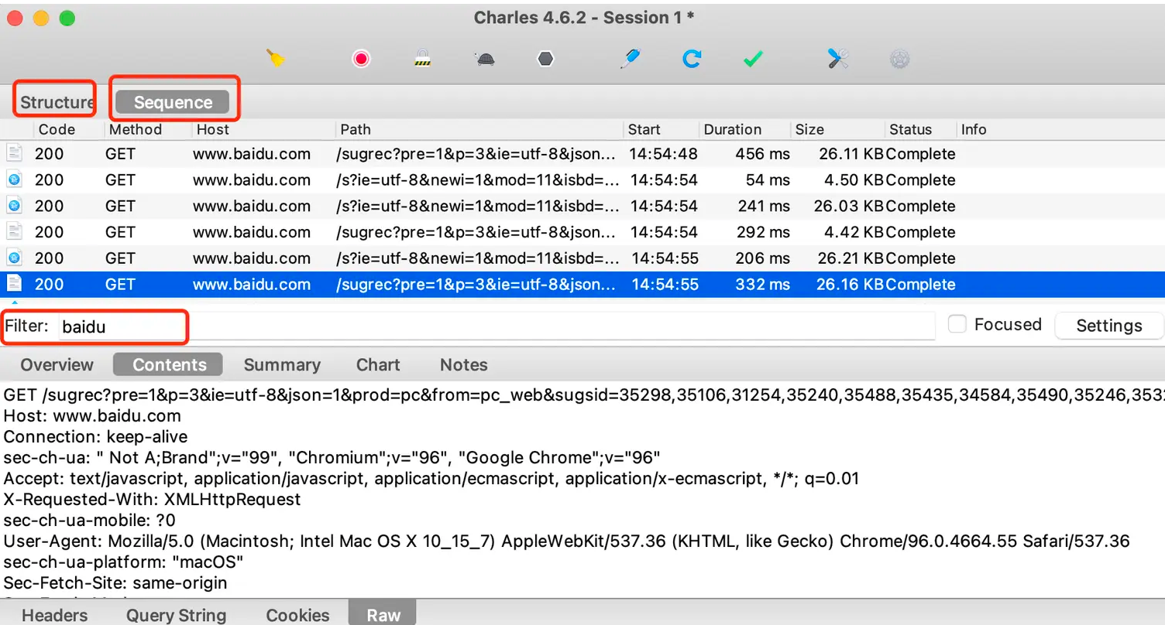Toggle the hexagon Breakpoints icon
Screen dimensions: 1165x625
point(546,59)
